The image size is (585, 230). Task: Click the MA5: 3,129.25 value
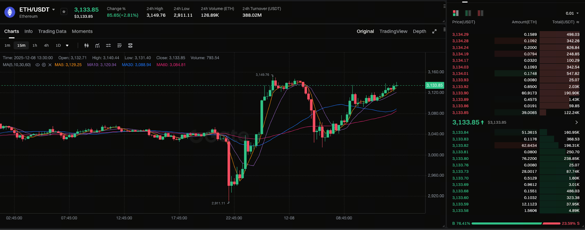[x=68, y=65]
